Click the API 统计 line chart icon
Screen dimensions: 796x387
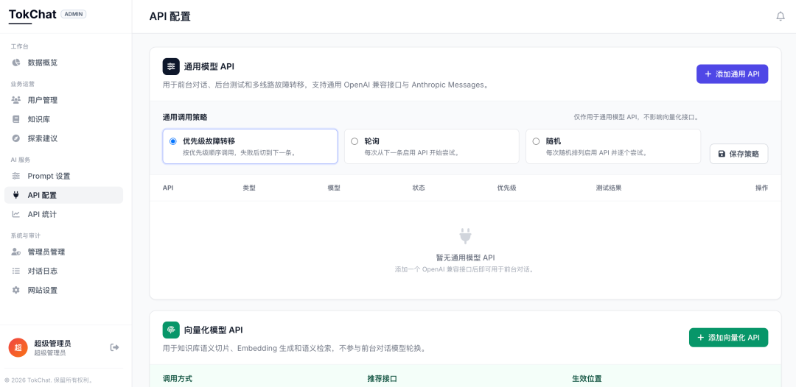[x=16, y=214]
